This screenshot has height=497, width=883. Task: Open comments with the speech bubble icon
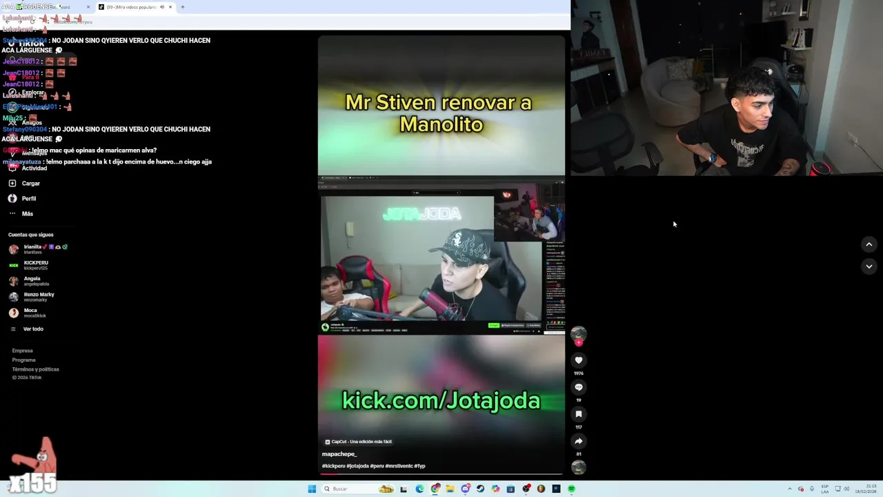pyautogui.click(x=578, y=387)
